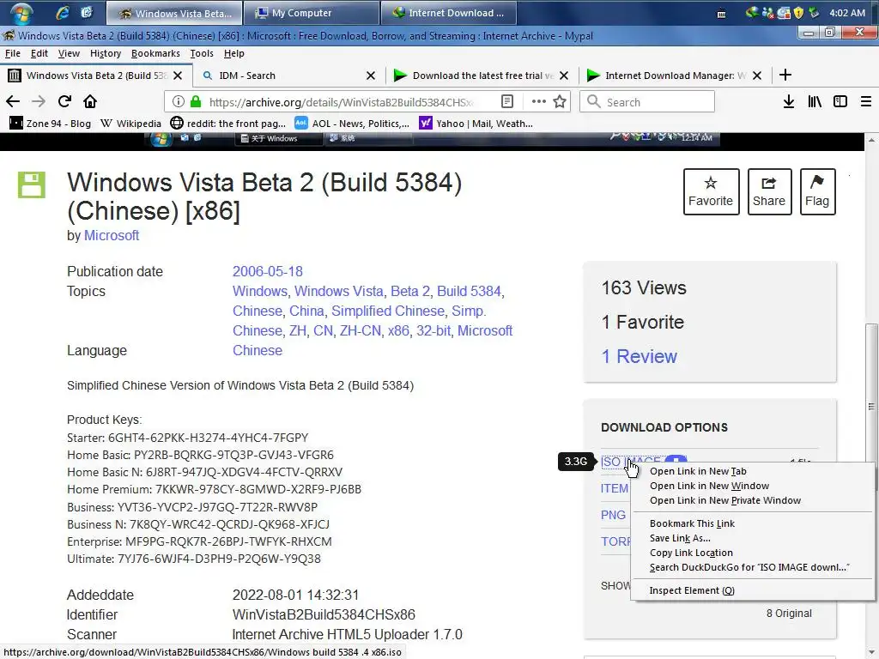Open the AOL News bookmark
This screenshot has width=879, height=659.
[x=352, y=124]
